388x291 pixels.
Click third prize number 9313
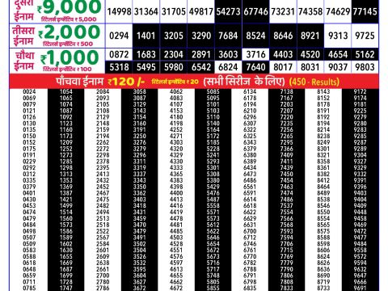click(338, 36)
